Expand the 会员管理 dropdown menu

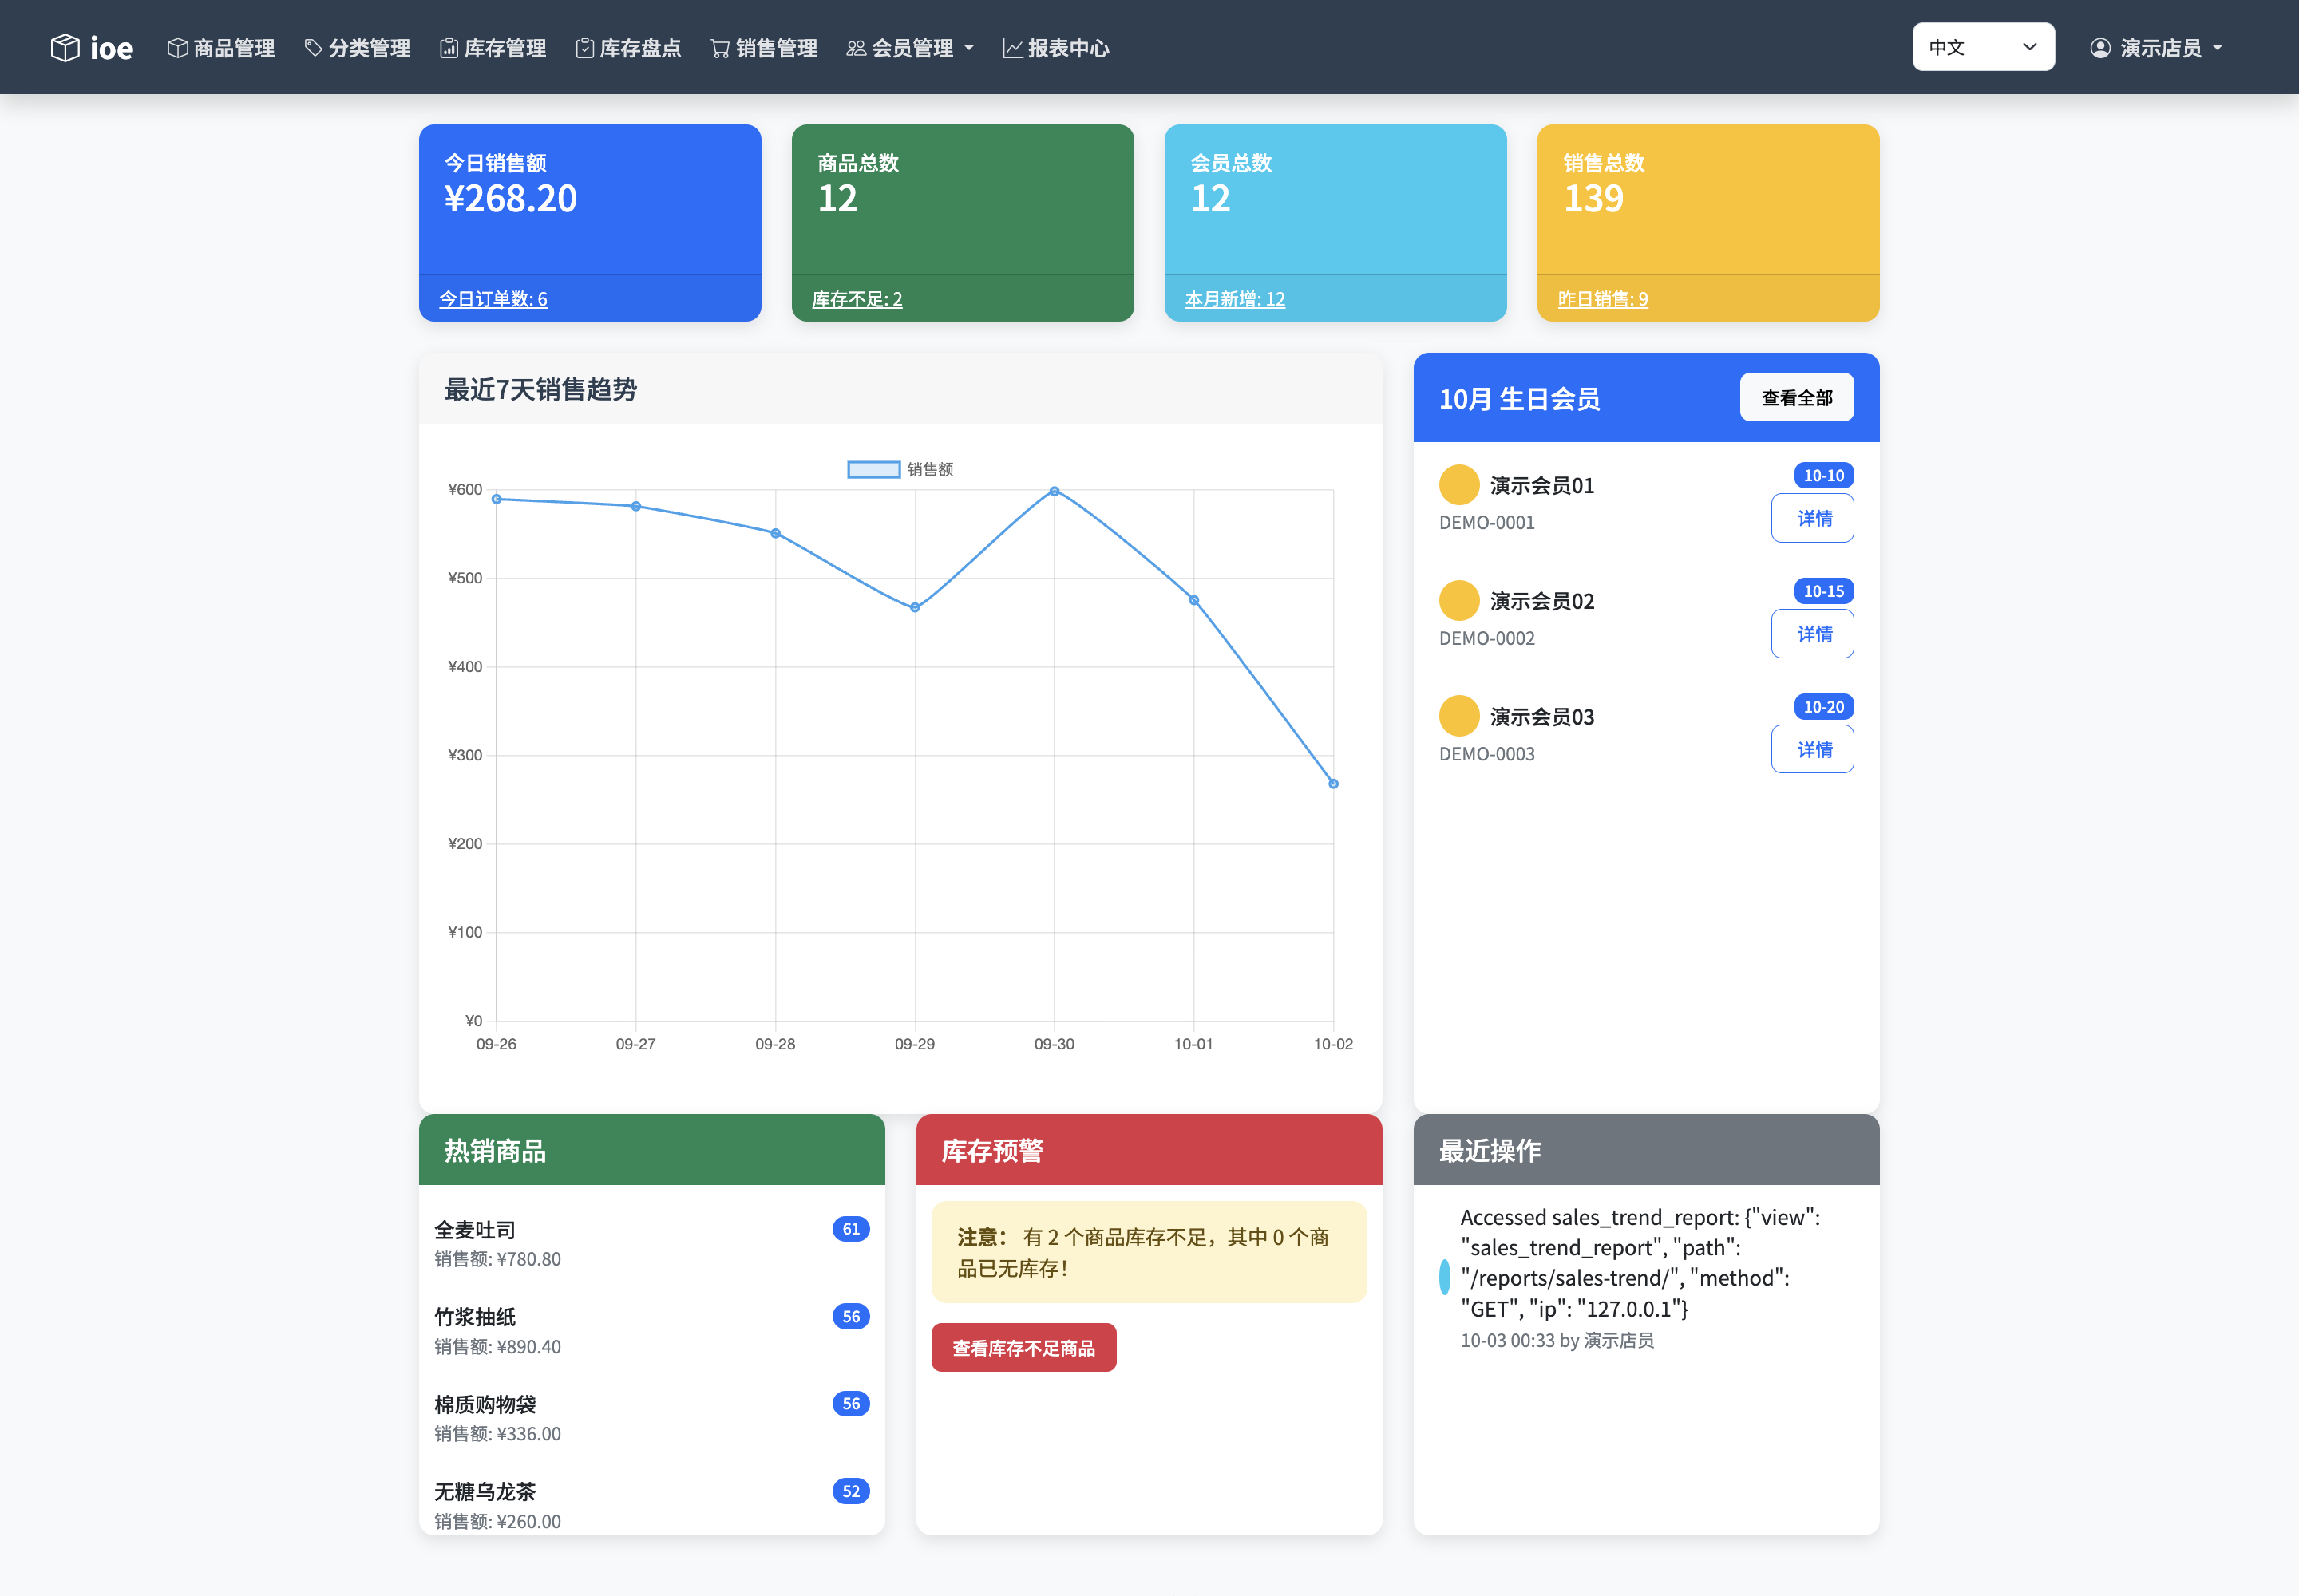click(910, 48)
